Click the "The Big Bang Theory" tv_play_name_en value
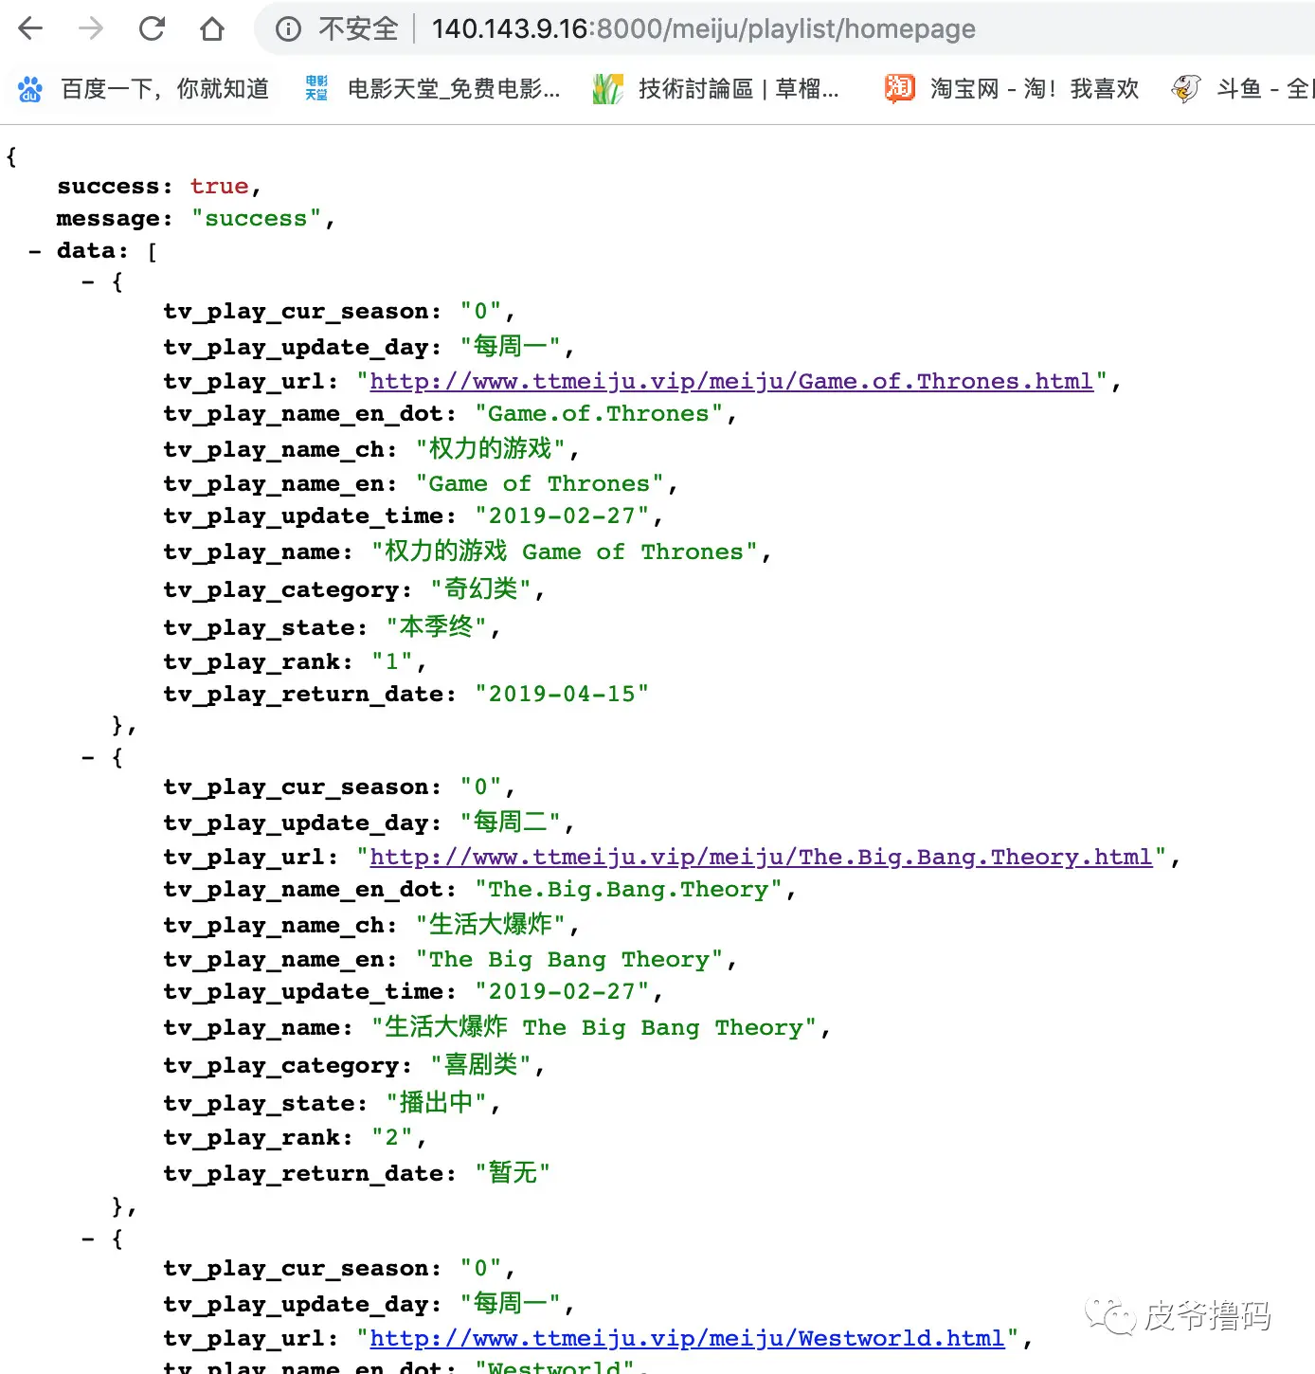1315x1374 pixels. click(569, 960)
